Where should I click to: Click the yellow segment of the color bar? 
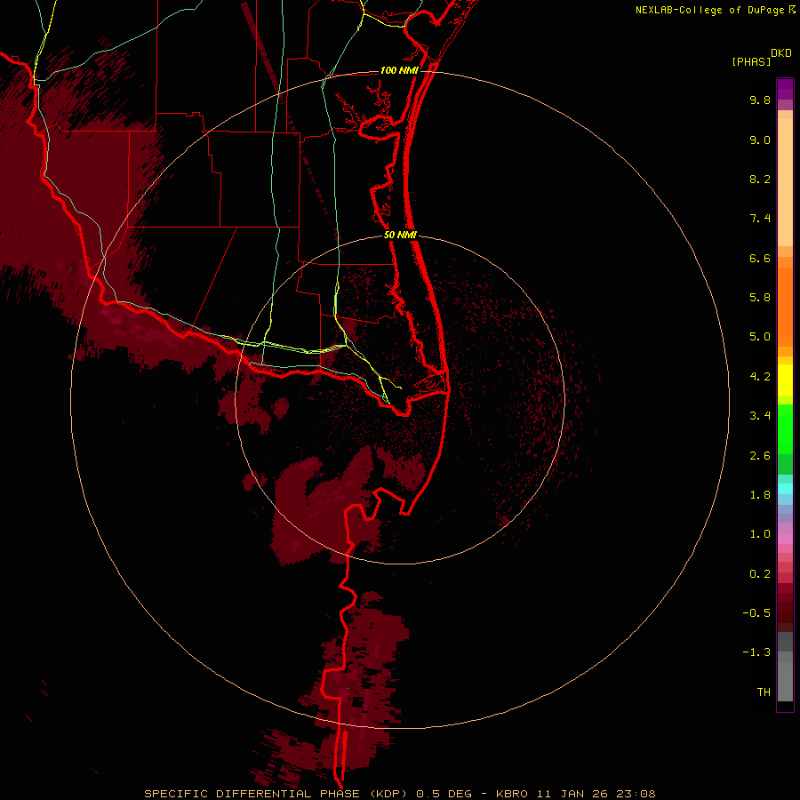(x=785, y=380)
